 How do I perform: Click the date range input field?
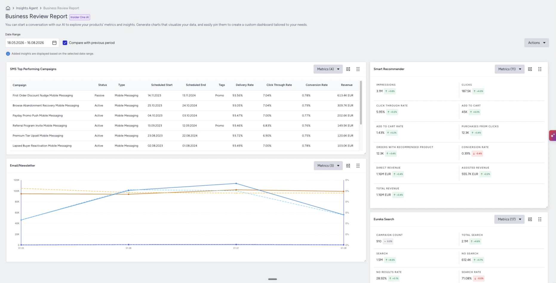(32, 43)
